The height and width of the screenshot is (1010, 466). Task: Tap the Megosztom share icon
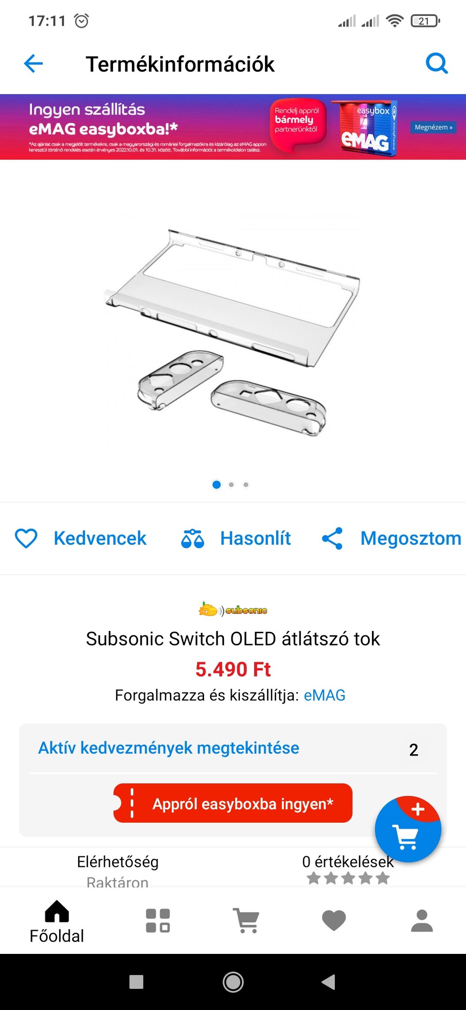(x=332, y=538)
